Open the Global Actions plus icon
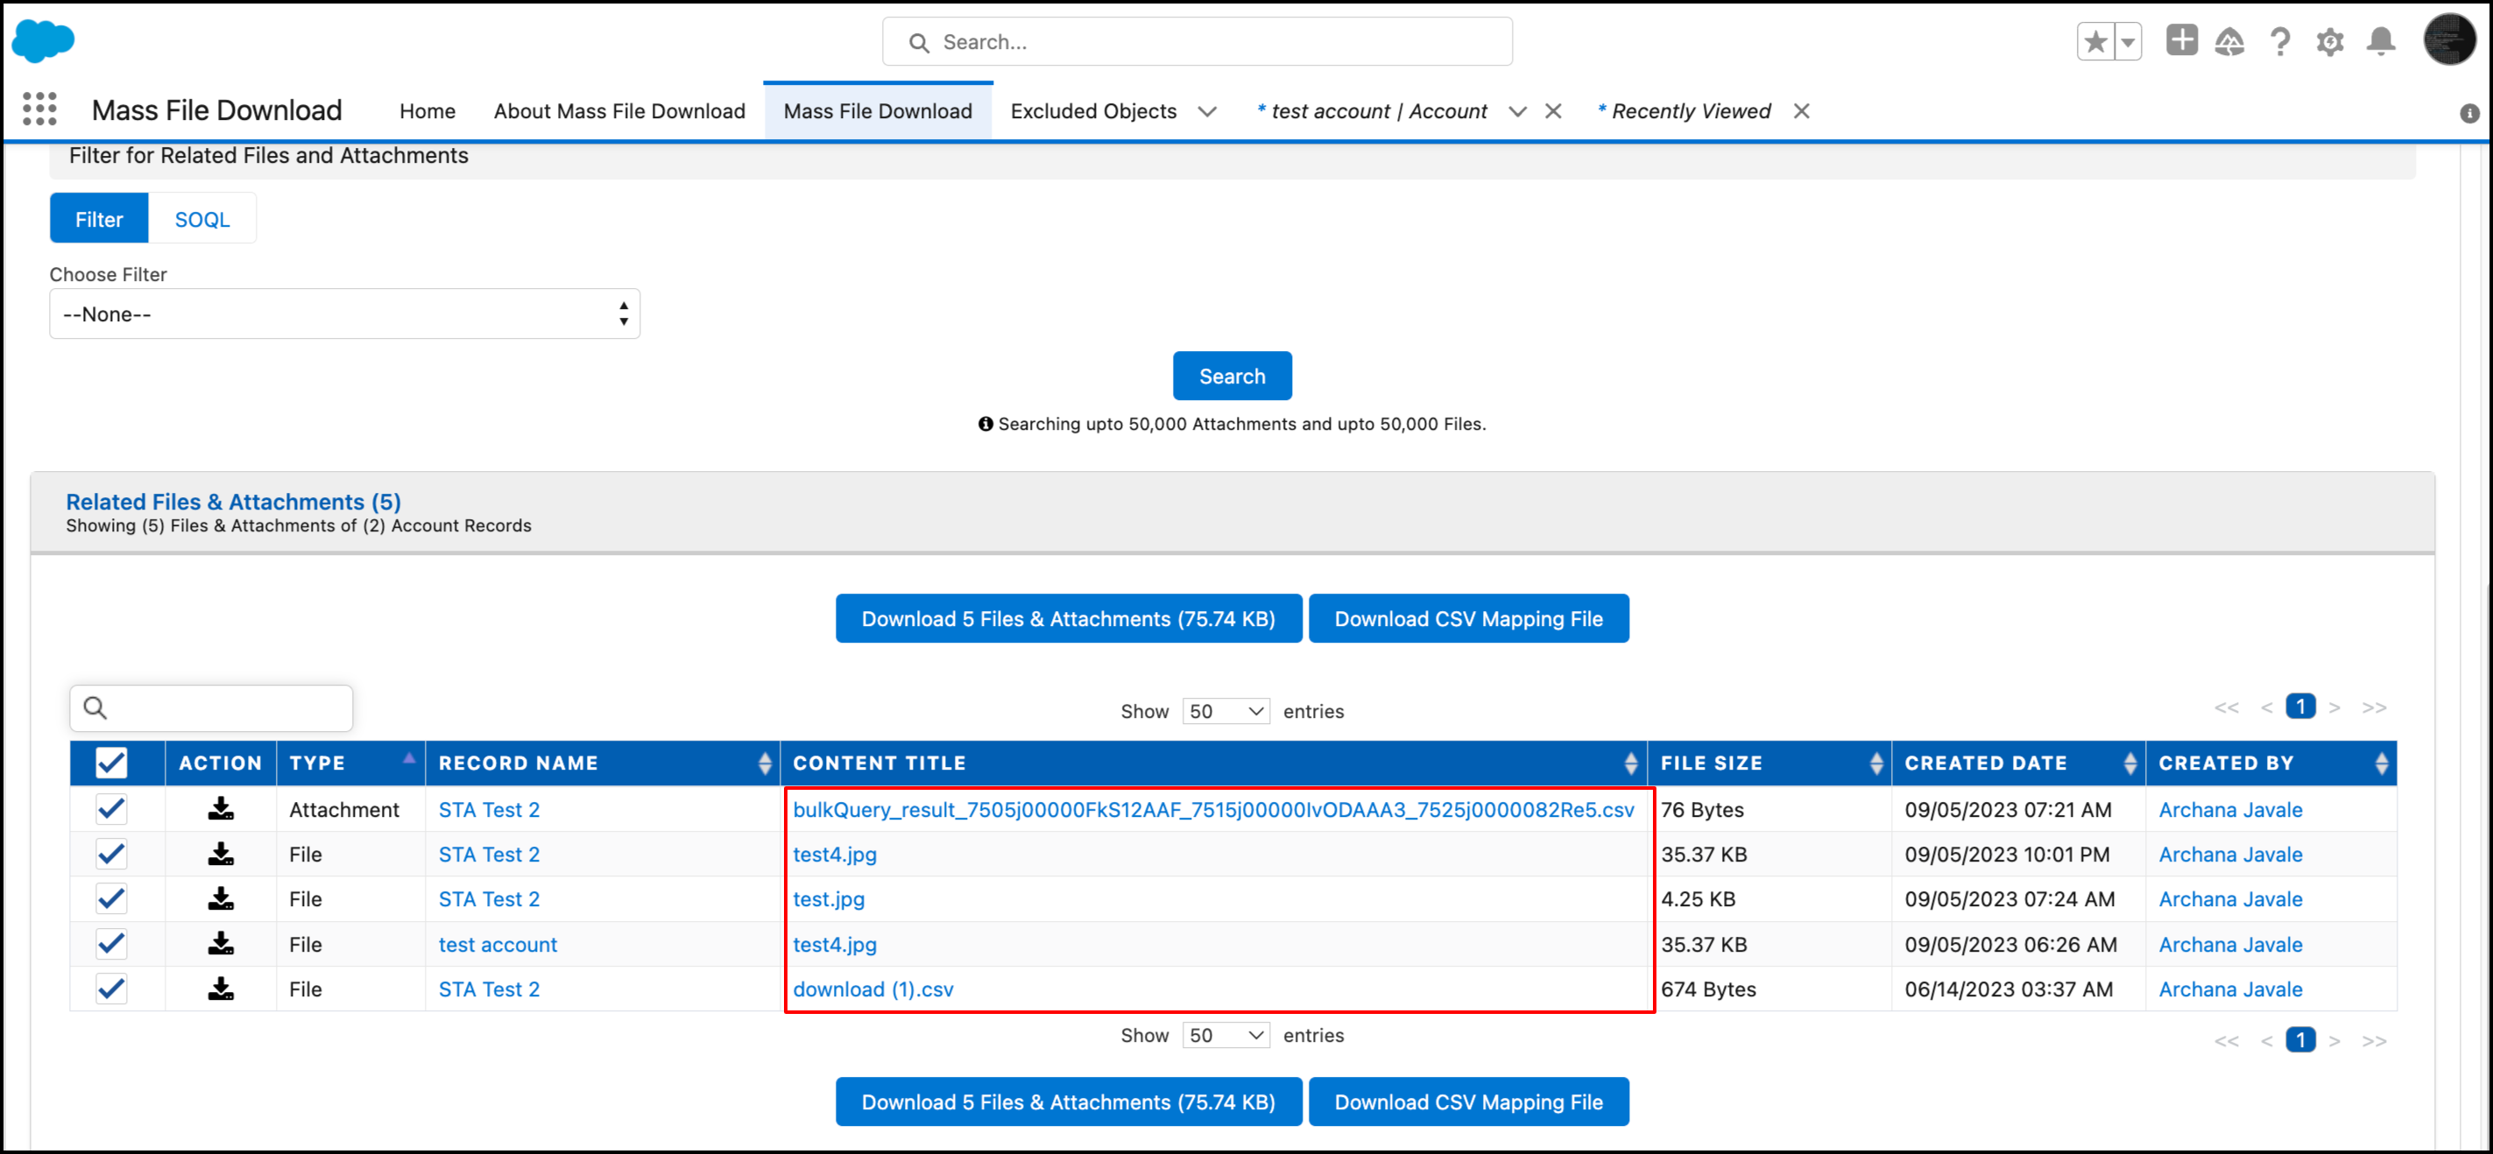The height and width of the screenshot is (1154, 2493). click(x=2181, y=40)
